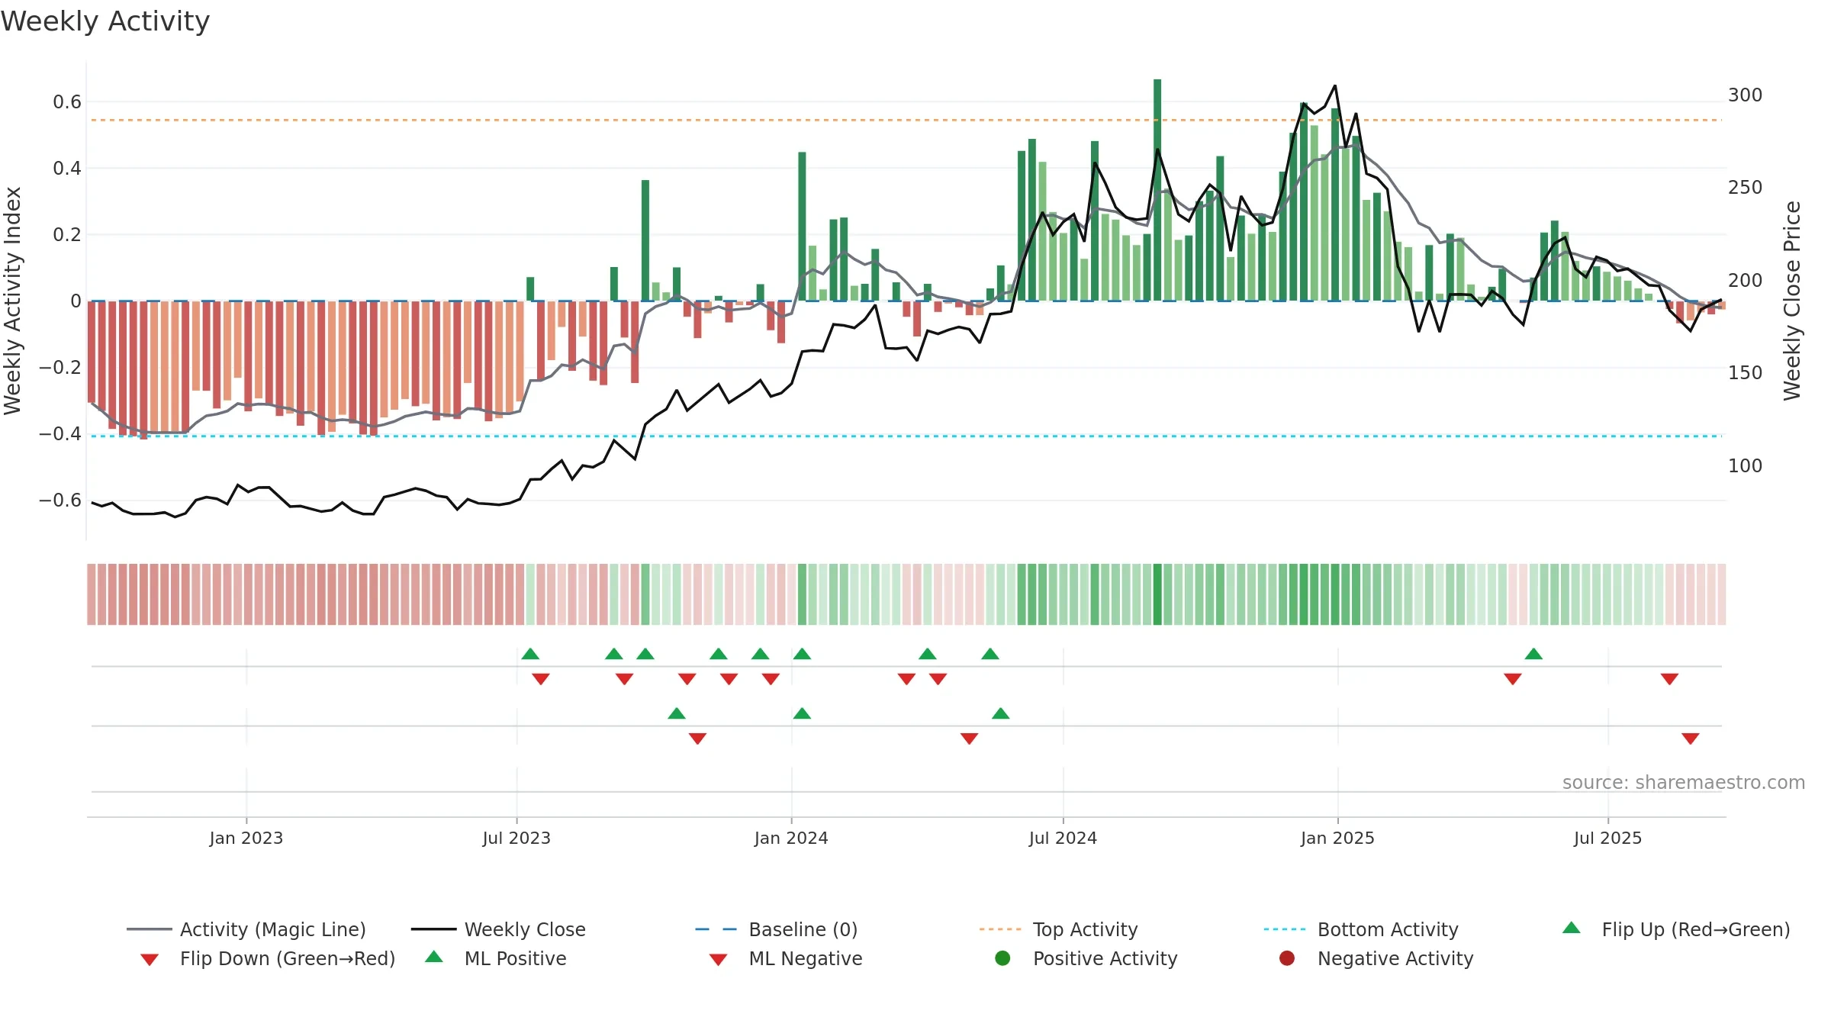Screen dimensions: 1831x1030
Task: Click the Jul 2024 x-axis label
Action: tap(1063, 838)
